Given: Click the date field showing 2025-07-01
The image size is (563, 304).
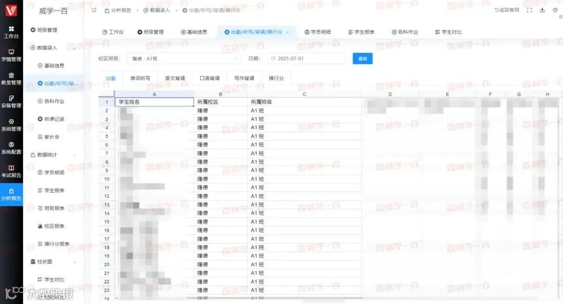Looking at the screenshot, I should (x=307, y=58).
